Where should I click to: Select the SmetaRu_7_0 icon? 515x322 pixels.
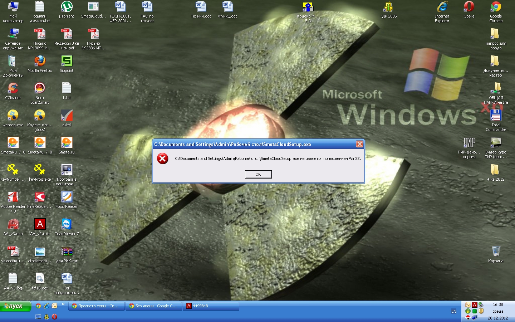click(x=13, y=146)
